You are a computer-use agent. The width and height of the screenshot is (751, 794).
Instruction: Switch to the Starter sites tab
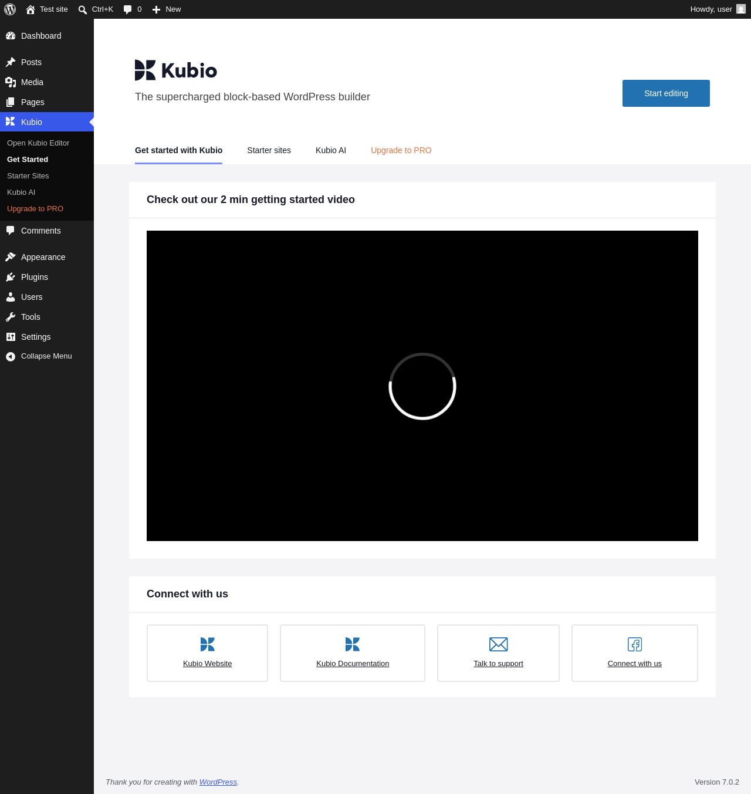(269, 150)
